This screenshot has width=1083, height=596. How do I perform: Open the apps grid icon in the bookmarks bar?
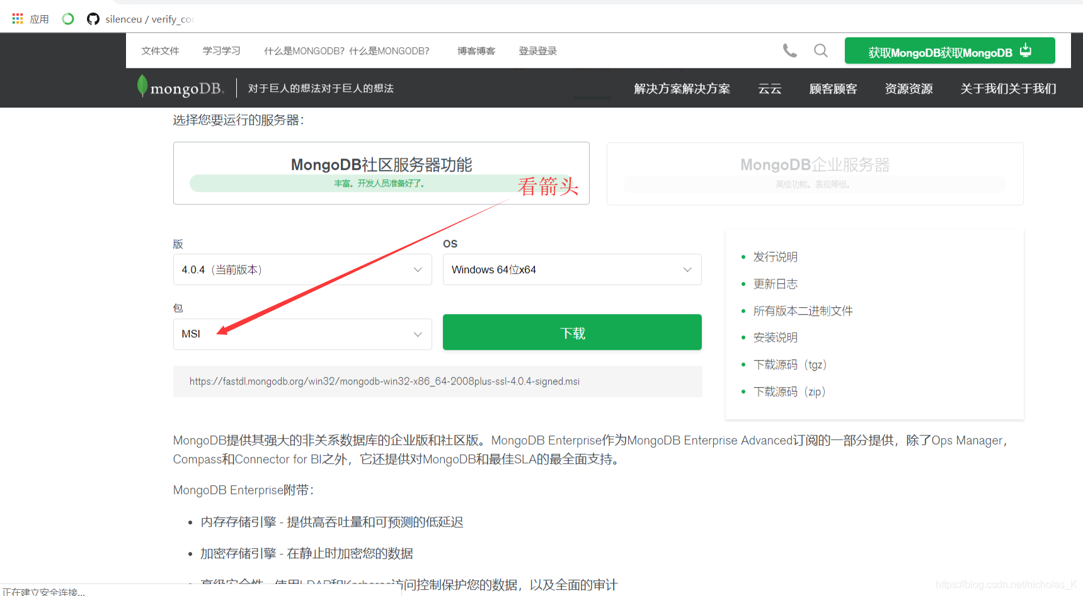[x=18, y=19]
